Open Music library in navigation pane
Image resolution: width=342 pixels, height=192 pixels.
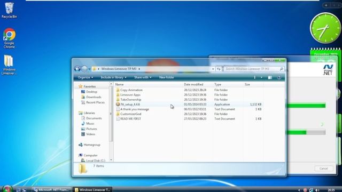88,123
